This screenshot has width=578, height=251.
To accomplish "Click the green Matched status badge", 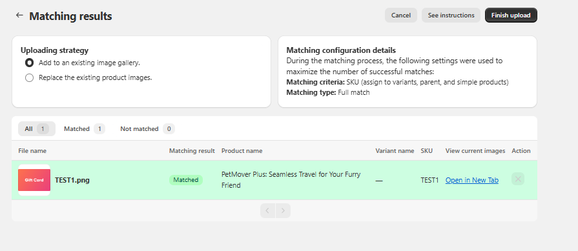I will click(186, 180).
